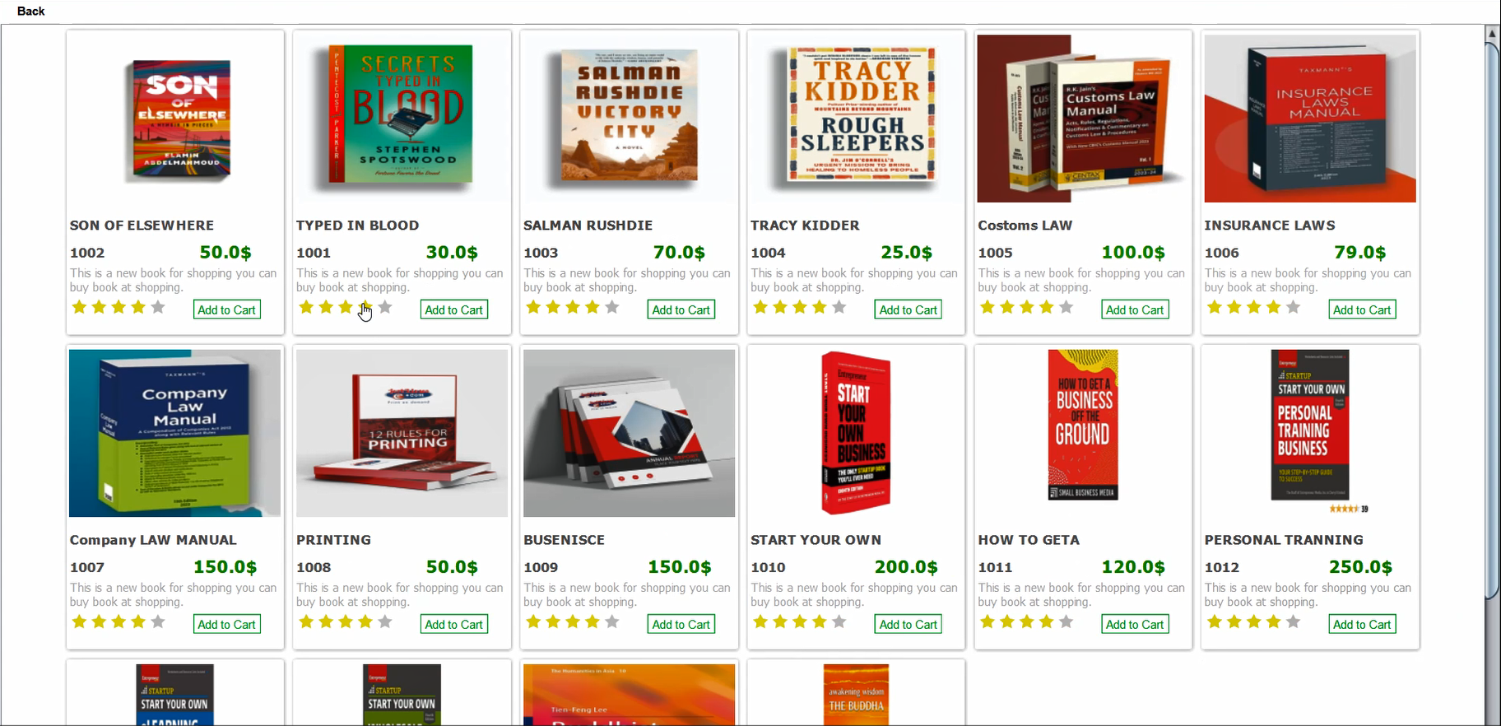The image size is (1501, 726).
Task: Rate BUSENISCE book fifth star
Action: [x=612, y=621]
